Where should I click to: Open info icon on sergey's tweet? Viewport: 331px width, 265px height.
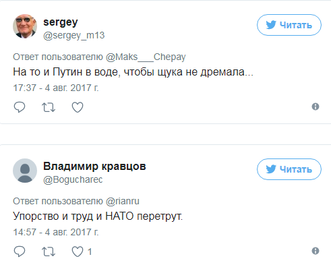(315, 107)
